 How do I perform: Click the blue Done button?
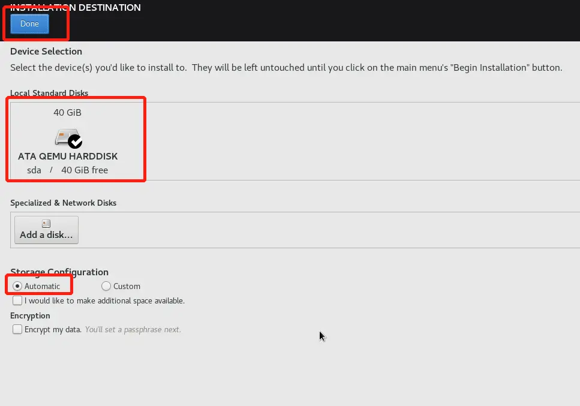[29, 23]
